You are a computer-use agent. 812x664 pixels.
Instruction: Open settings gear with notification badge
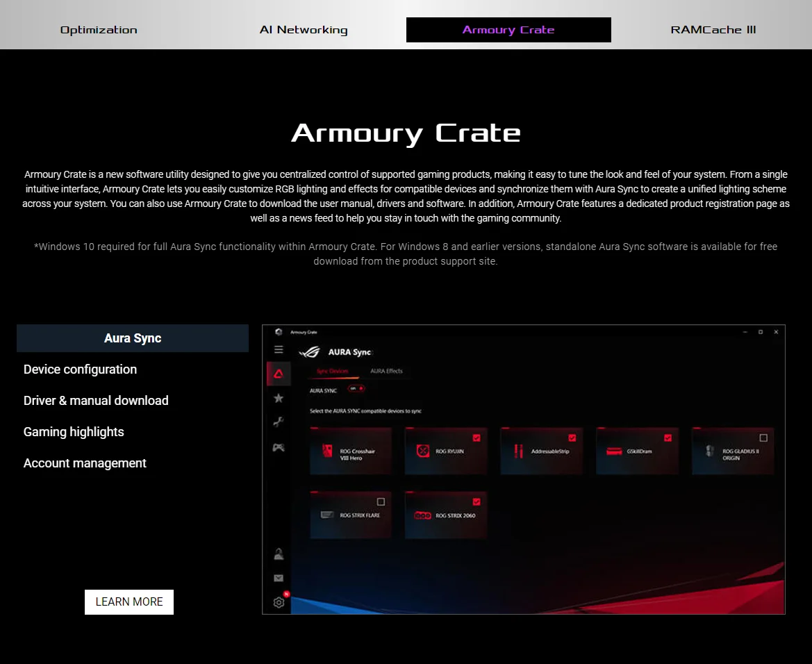point(279,602)
